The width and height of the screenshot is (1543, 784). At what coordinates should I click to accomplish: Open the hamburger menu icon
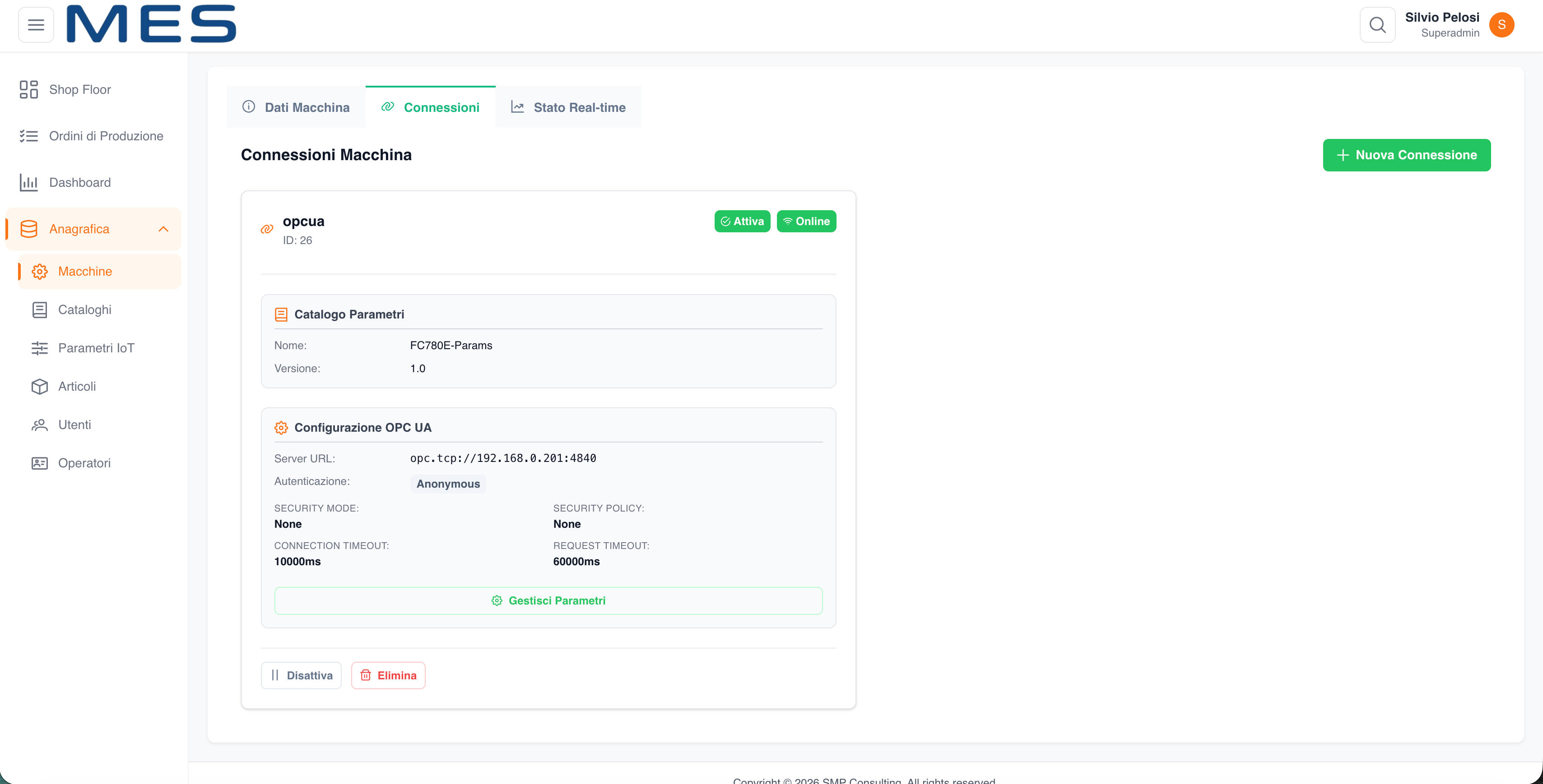click(x=36, y=24)
